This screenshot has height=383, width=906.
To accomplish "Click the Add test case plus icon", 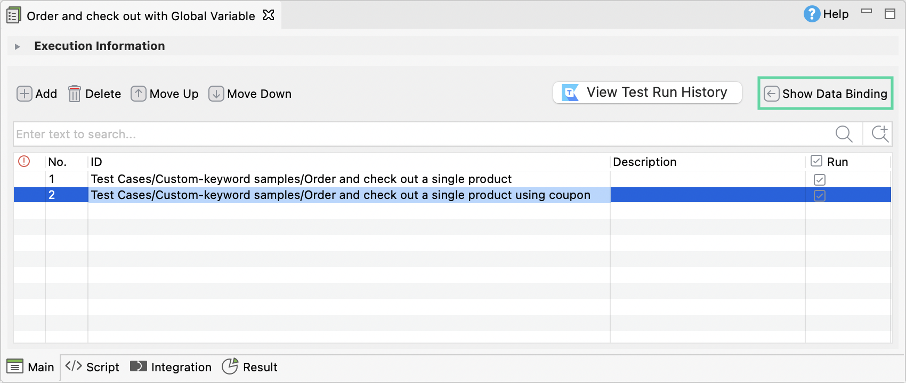I will (x=25, y=94).
